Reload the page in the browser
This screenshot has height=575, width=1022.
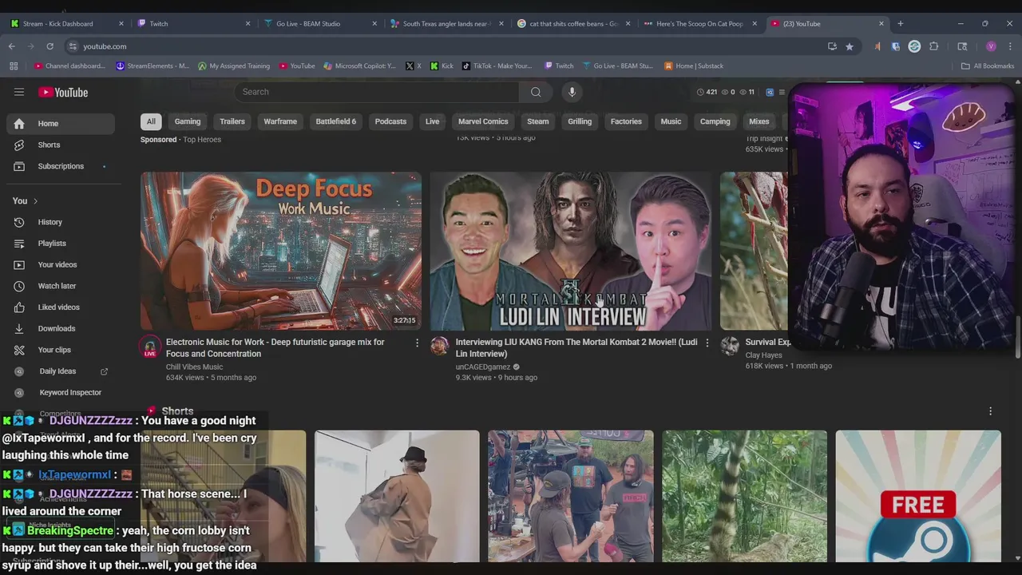coord(50,46)
